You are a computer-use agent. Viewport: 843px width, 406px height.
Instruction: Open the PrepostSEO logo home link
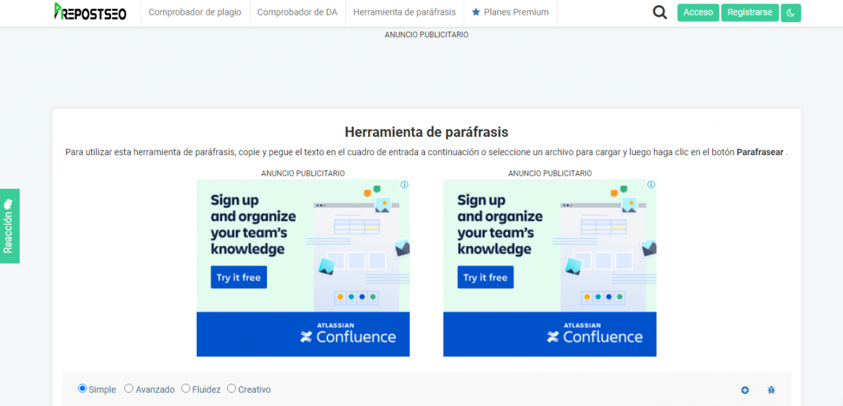(x=90, y=12)
